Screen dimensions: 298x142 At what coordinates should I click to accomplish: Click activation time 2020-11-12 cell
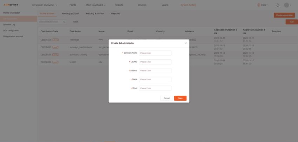point(248,62)
